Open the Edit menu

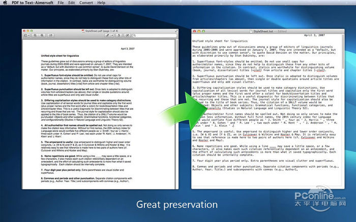pos(72,3)
